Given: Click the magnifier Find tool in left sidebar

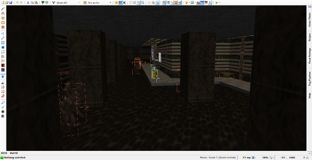Looking at the screenshot, I should tap(3, 102).
